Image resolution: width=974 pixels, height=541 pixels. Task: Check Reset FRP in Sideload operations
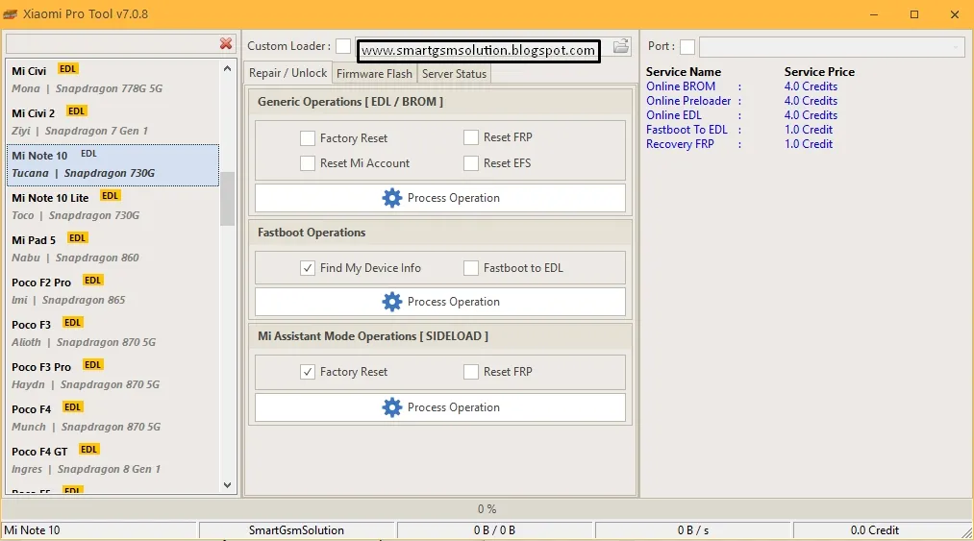pyautogui.click(x=471, y=372)
